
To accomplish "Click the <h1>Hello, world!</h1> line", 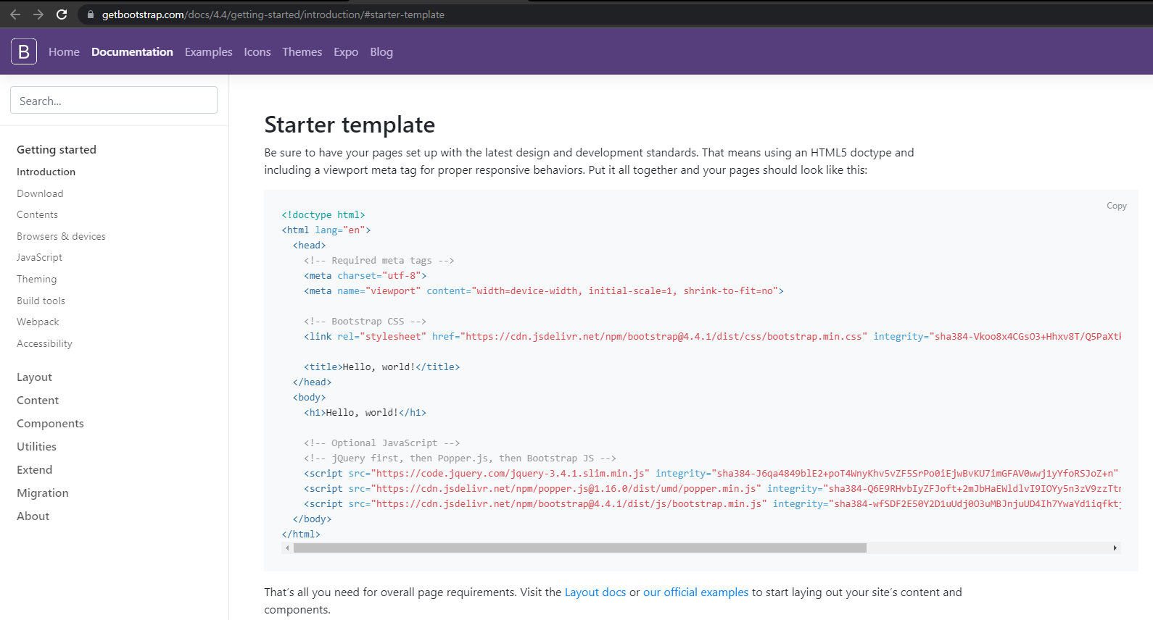I will (x=365, y=413).
